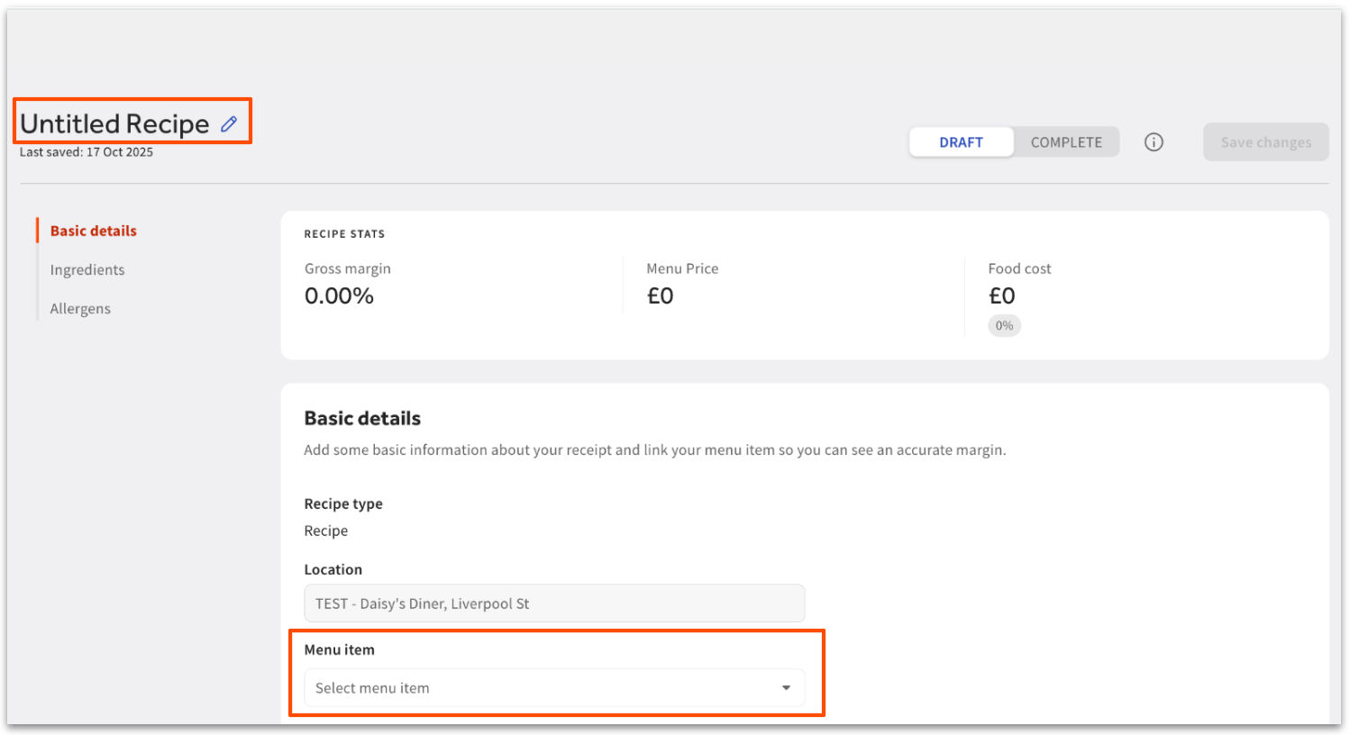The height and width of the screenshot is (735, 1350).
Task: Click the Untitled Recipe title text
Action: 114,124
